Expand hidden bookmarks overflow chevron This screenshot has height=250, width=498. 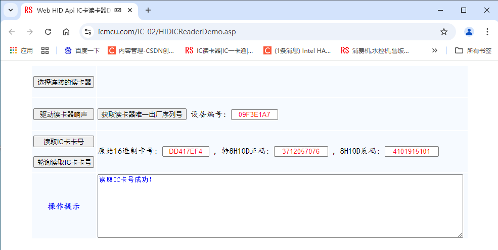pos(434,50)
